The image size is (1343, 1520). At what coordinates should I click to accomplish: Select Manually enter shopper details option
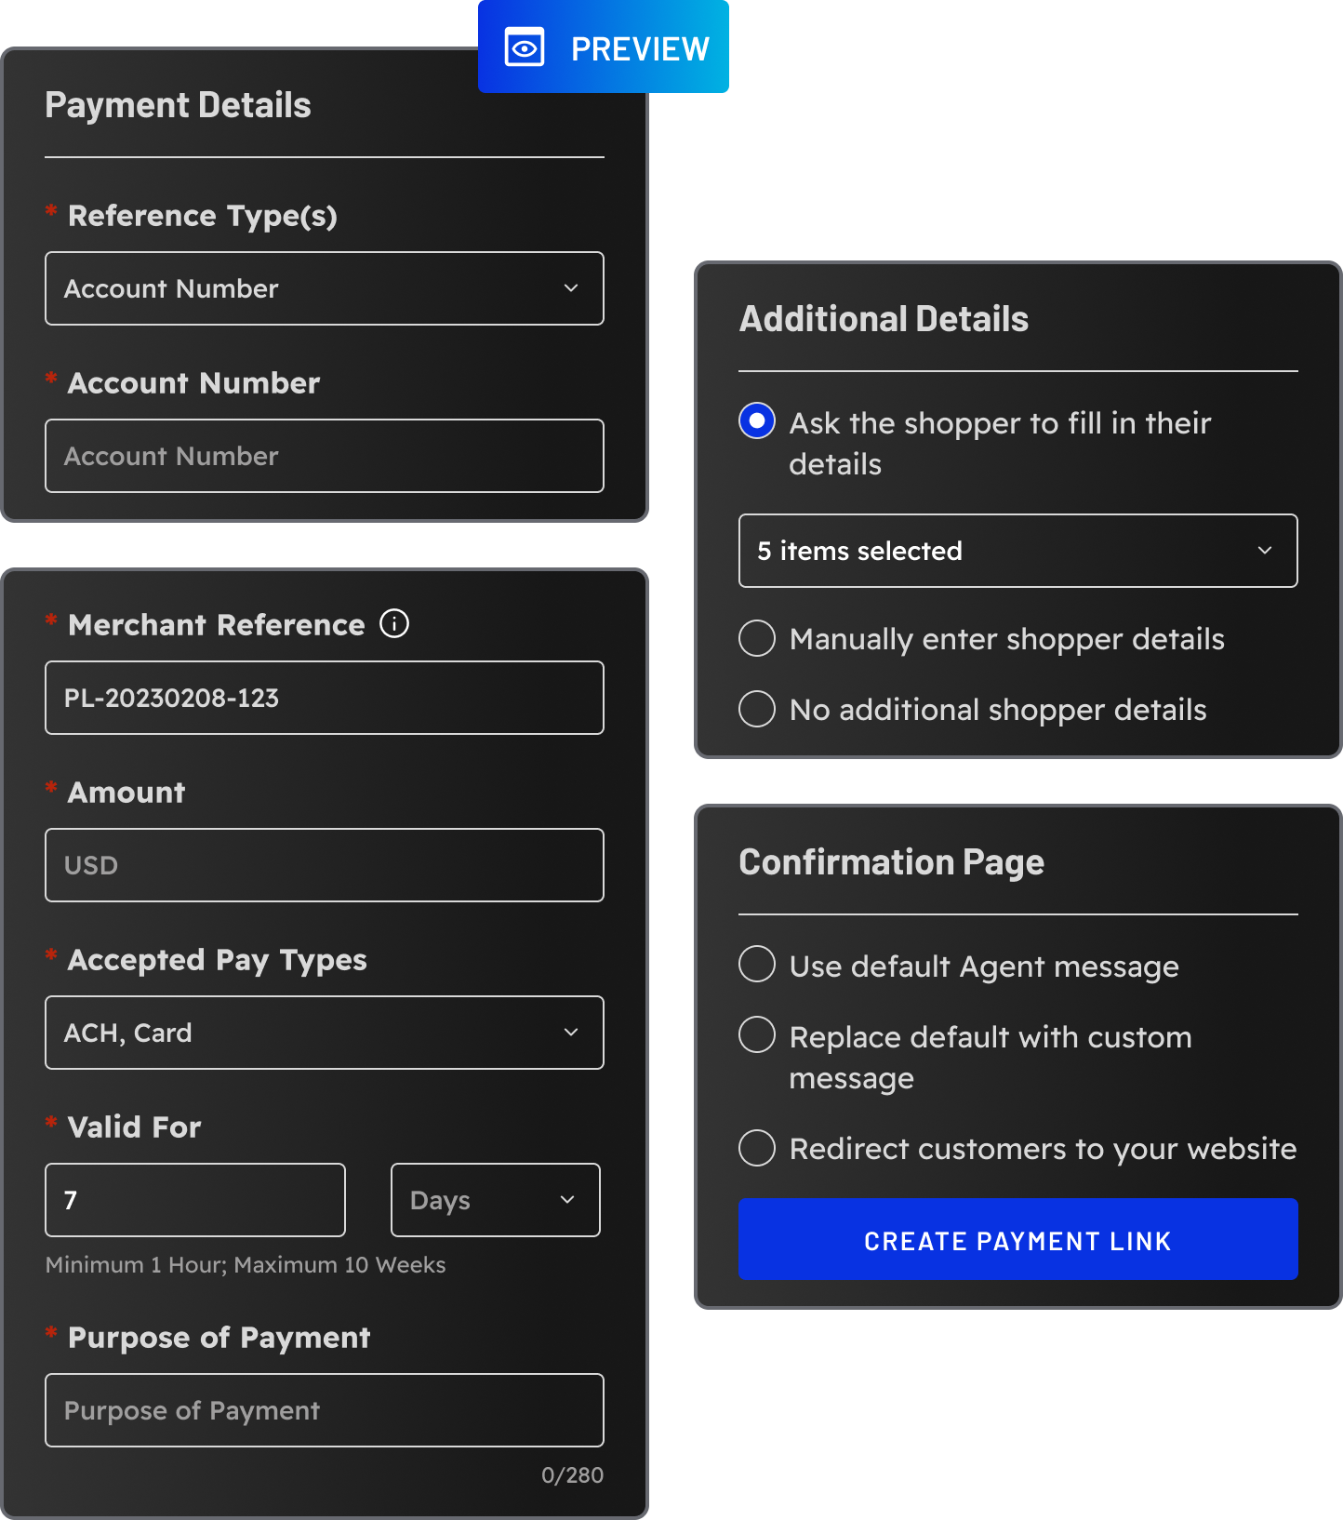[x=757, y=638]
